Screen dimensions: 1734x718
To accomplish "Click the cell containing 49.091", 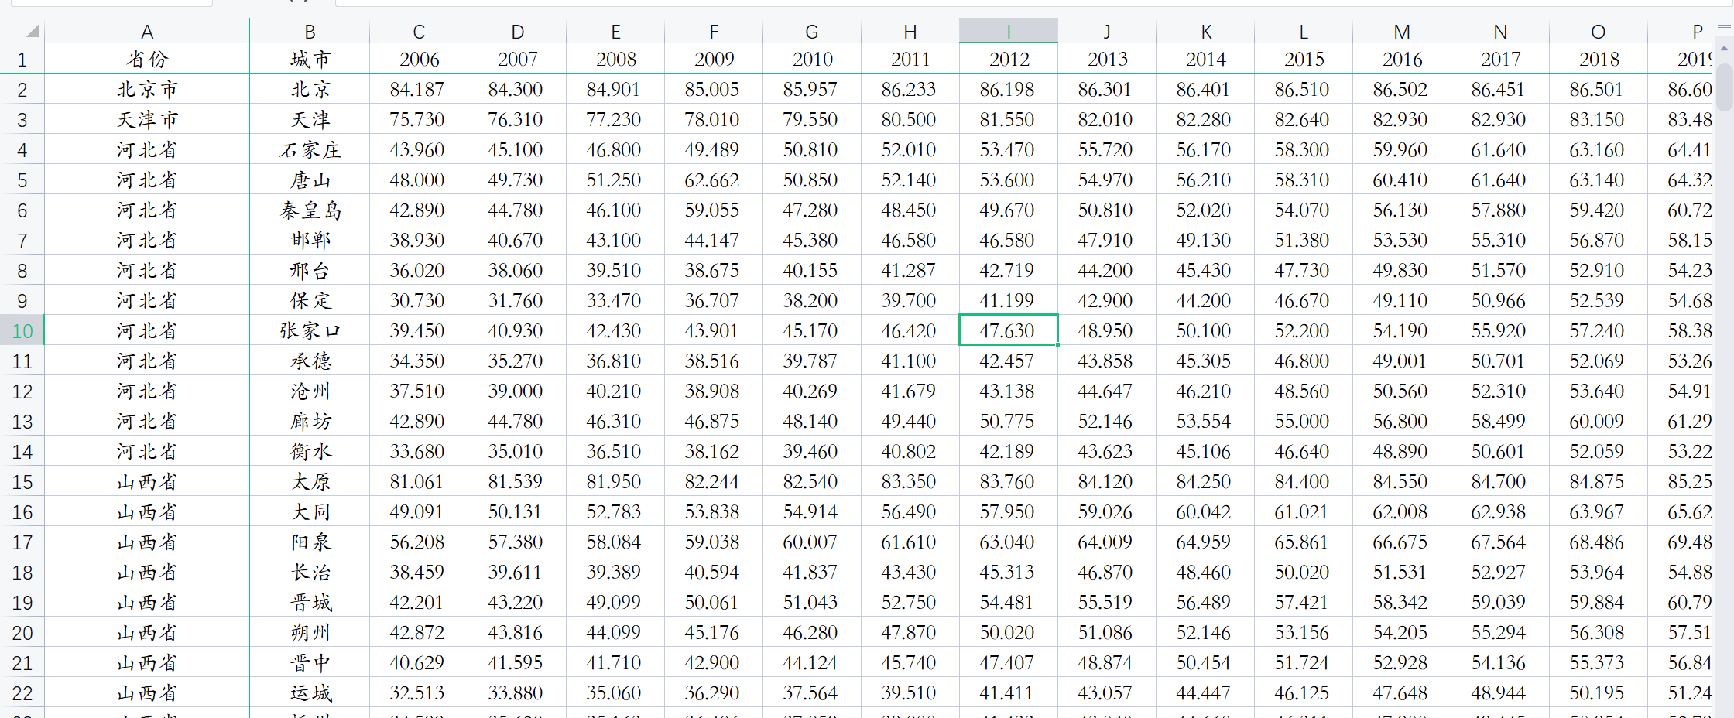I will (x=419, y=512).
